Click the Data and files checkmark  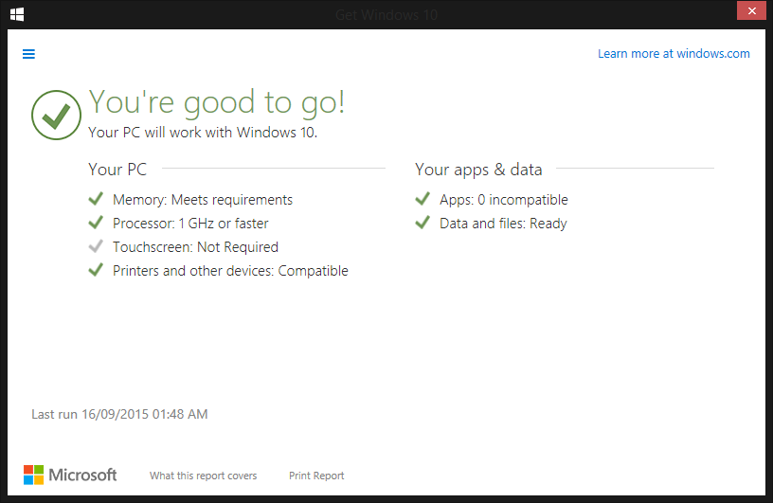(x=422, y=223)
